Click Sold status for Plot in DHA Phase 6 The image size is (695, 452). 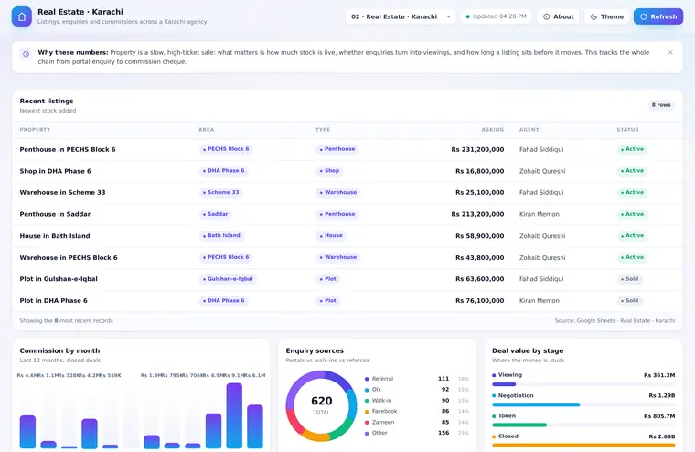point(629,301)
